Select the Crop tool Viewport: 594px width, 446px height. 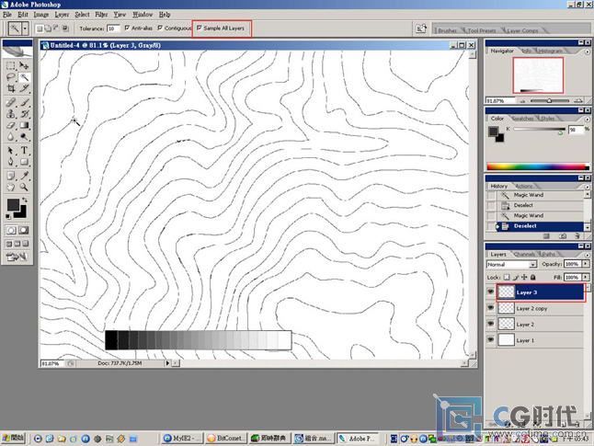pos(11,88)
